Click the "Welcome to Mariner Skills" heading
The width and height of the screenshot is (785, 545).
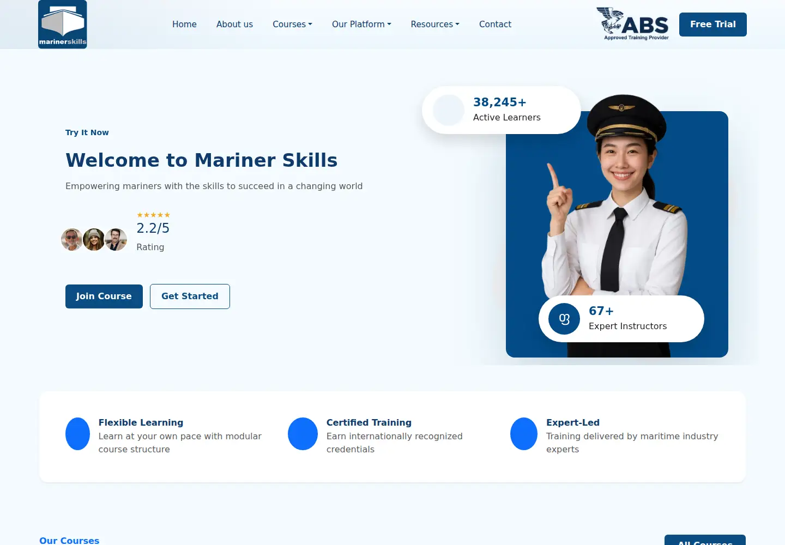click(x=202, y=160)
